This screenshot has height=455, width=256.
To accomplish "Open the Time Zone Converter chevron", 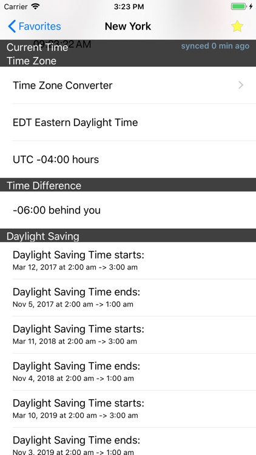I will 241,85.
